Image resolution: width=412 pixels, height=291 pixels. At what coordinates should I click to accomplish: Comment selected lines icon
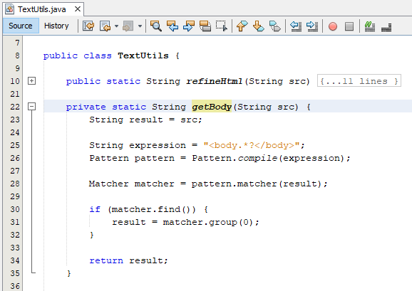[x=370, y=26]
